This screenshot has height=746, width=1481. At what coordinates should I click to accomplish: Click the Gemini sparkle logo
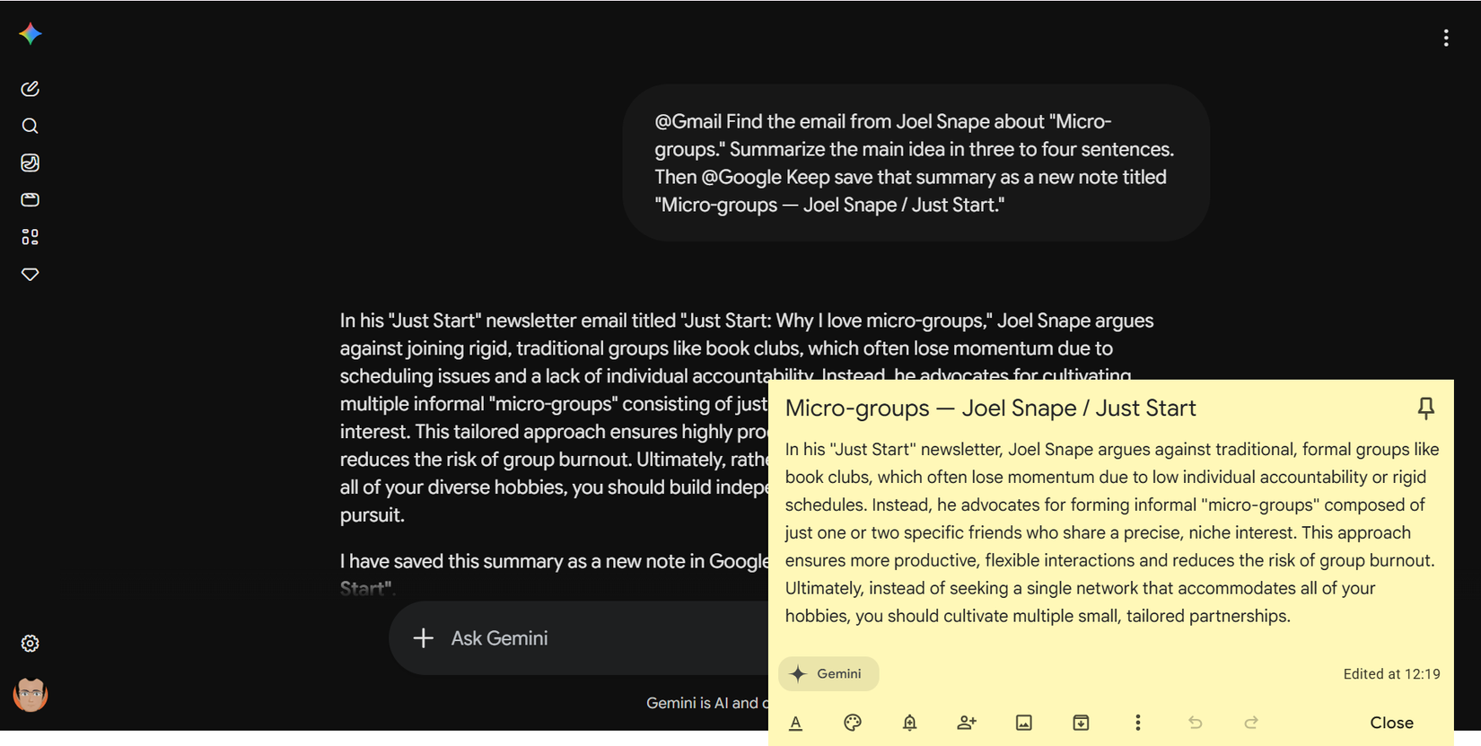(x=31, y=34)
